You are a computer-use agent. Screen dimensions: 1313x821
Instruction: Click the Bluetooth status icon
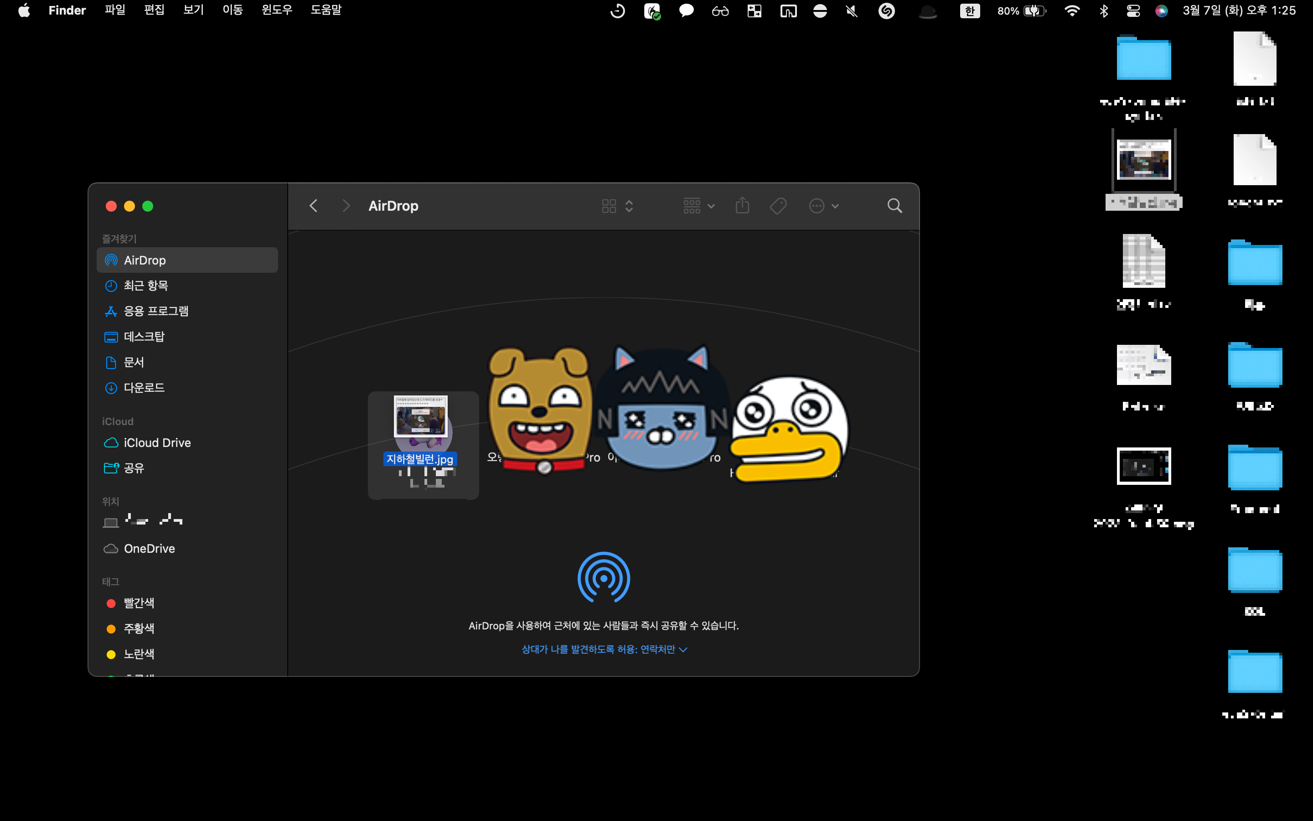click(x=1103, y=11)
